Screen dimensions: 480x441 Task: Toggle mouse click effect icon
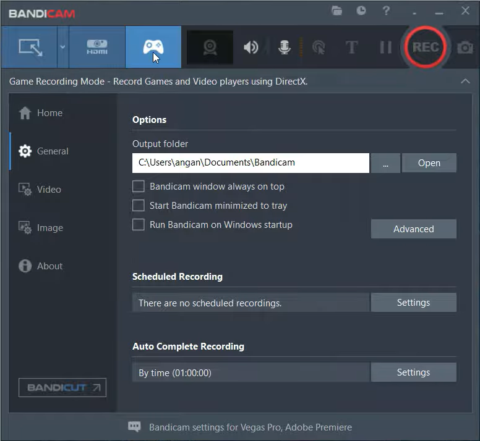point(319,48)
